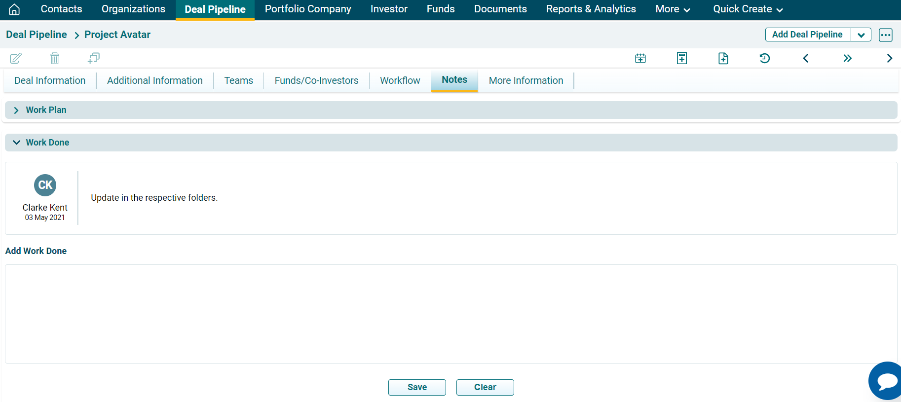Click the add document icon
901x402 pixels.
(723, 58)
